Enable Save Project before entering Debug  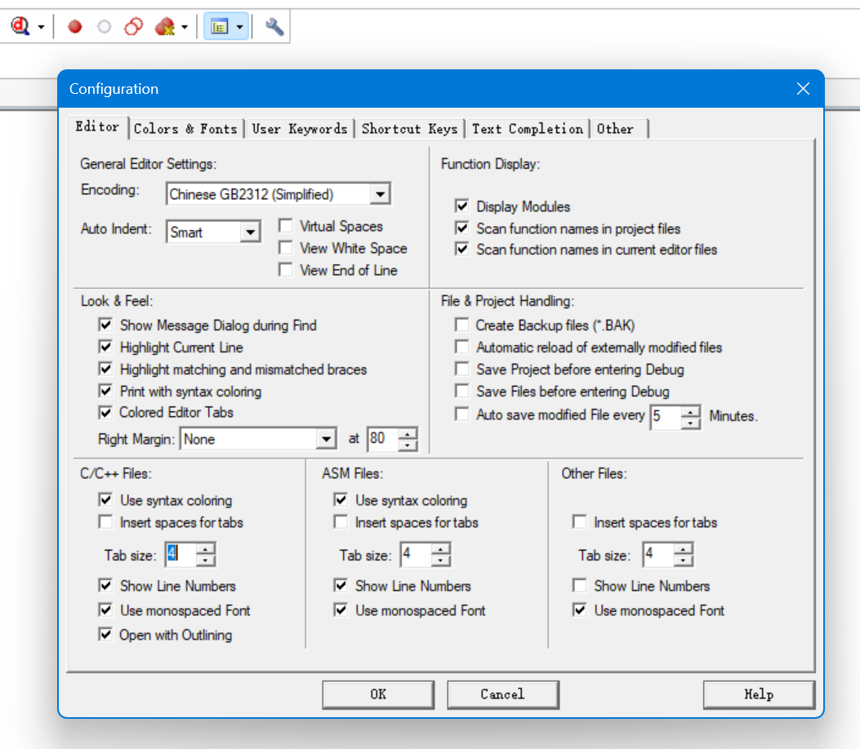[x=461, y=369]
